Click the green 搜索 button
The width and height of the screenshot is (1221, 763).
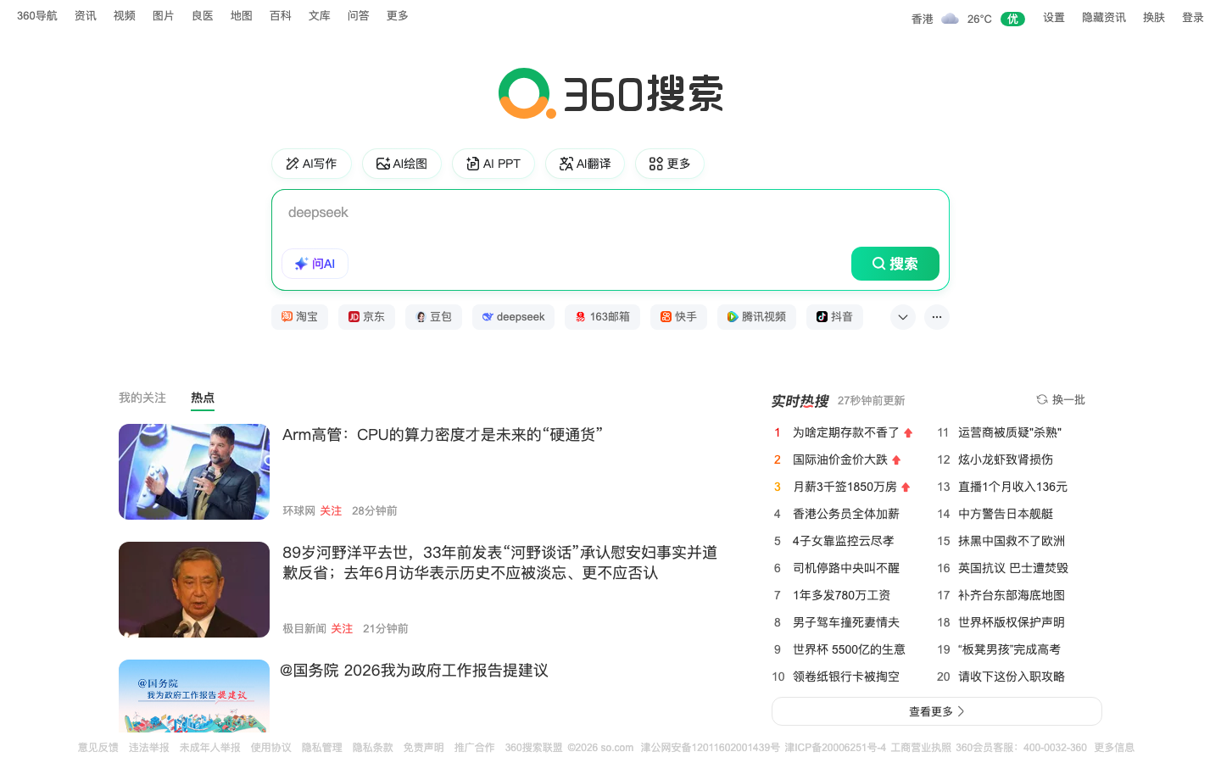(x=895, y=264)
